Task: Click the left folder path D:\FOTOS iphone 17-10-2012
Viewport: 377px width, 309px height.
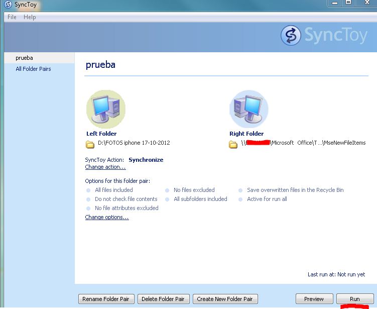Action: tap(134, 143)
